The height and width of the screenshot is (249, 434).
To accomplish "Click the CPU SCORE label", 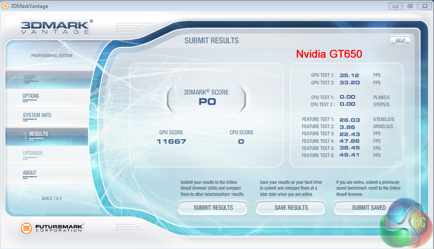I will (242, 133).
